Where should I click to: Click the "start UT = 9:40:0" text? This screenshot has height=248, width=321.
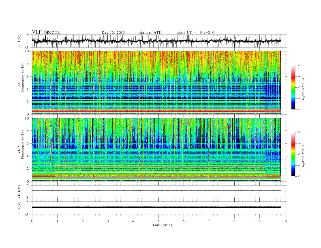[x=196, y=32]
